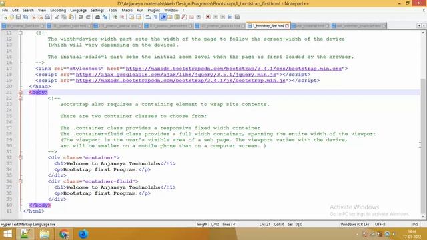Click the Save Recorded Macro icon
Image resolution: width=427 pixels, height=240 pixels.
pyautogui.click(x=238, y=17)
